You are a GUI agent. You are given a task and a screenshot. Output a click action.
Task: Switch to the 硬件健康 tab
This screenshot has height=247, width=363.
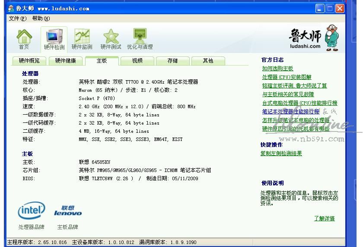66,61
